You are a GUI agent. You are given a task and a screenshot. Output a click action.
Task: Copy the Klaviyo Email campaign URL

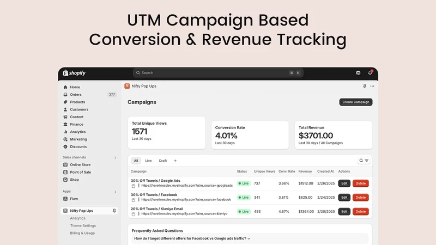(134, 214)
